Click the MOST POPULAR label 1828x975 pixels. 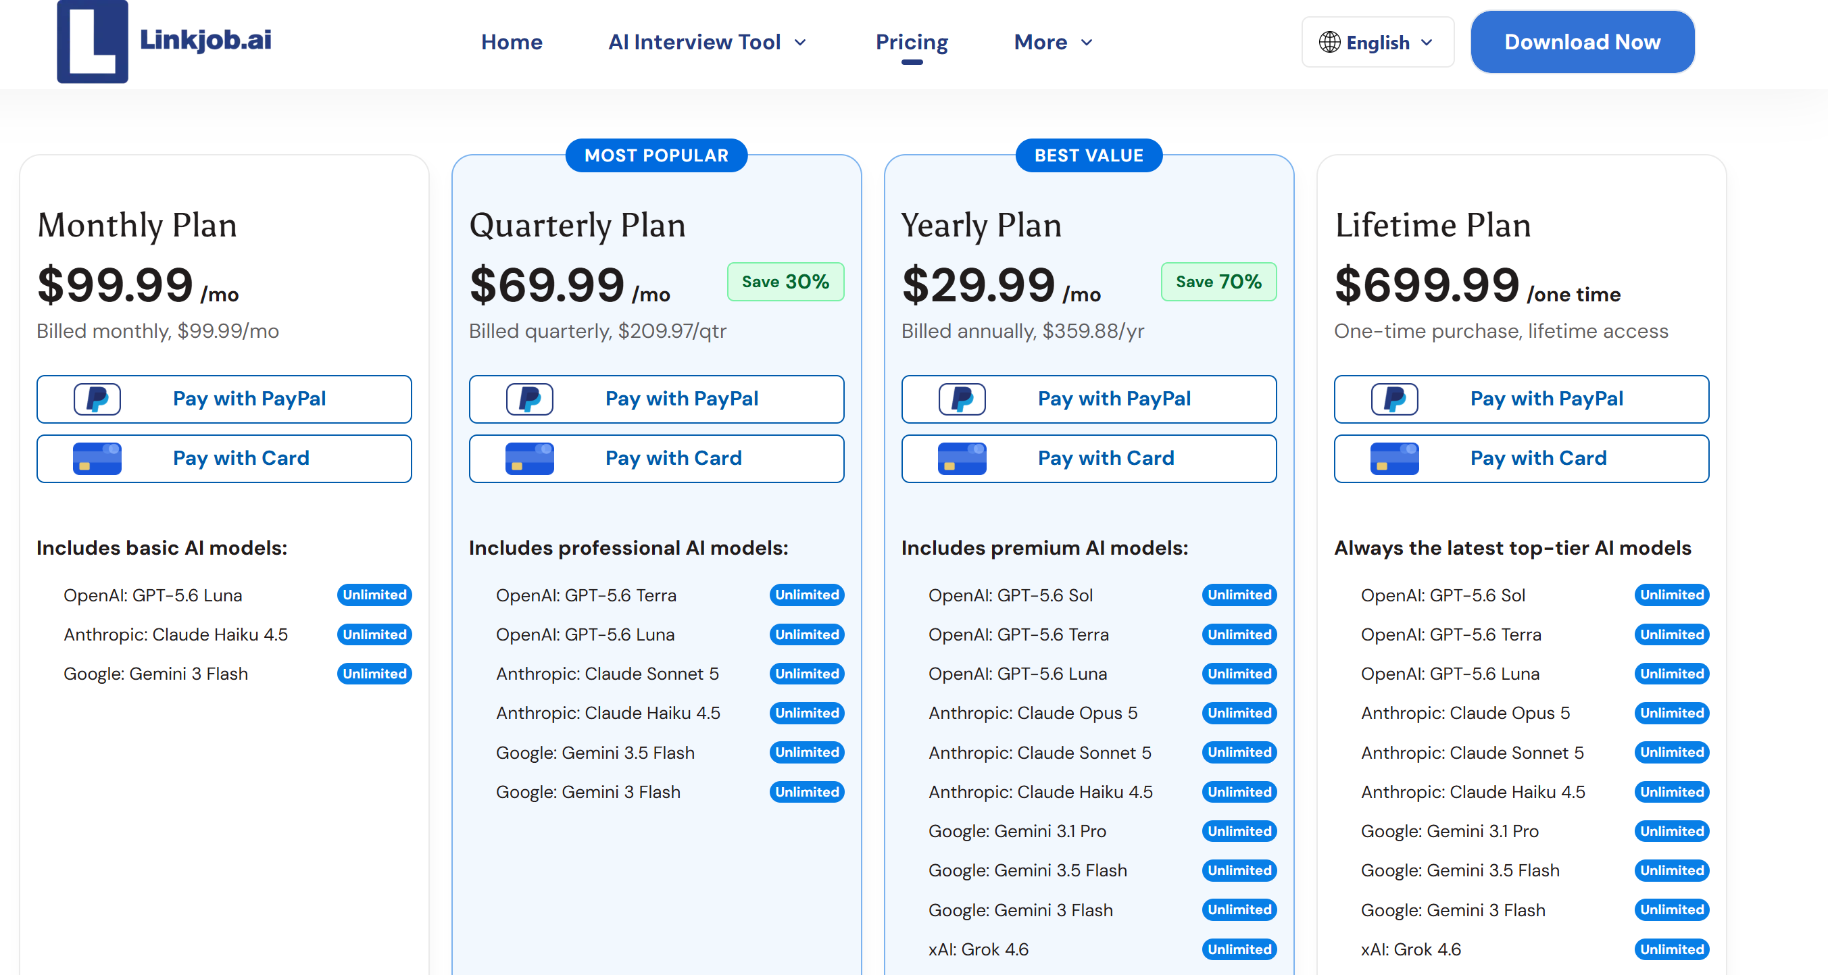click(x=656, y=155)
